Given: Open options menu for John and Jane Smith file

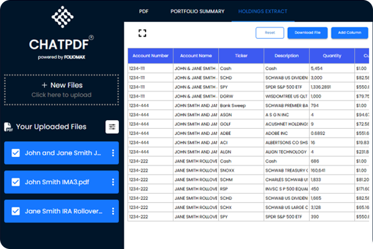Looking at the screenshot, I should coord(113,153).
